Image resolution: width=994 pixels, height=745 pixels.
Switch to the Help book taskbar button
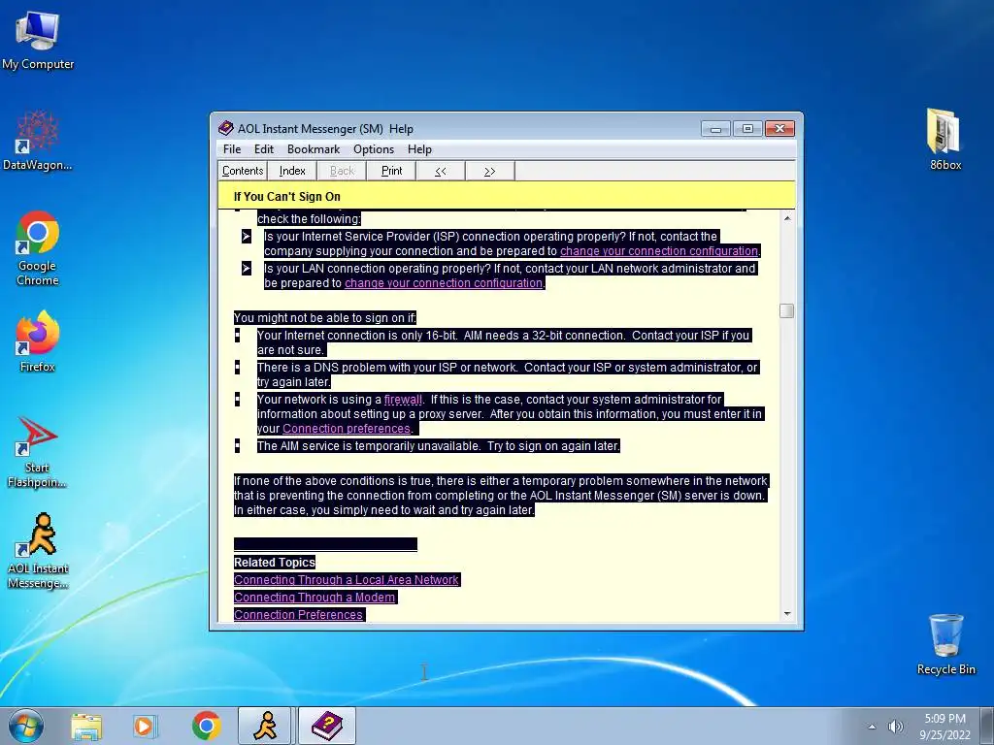tap(326, 726)
